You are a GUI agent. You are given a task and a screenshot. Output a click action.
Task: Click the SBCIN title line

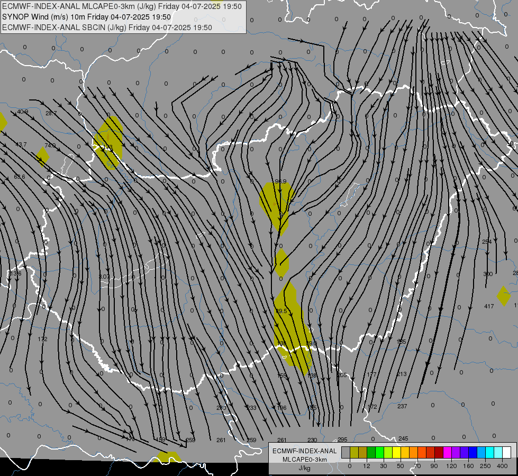[107, 28]
